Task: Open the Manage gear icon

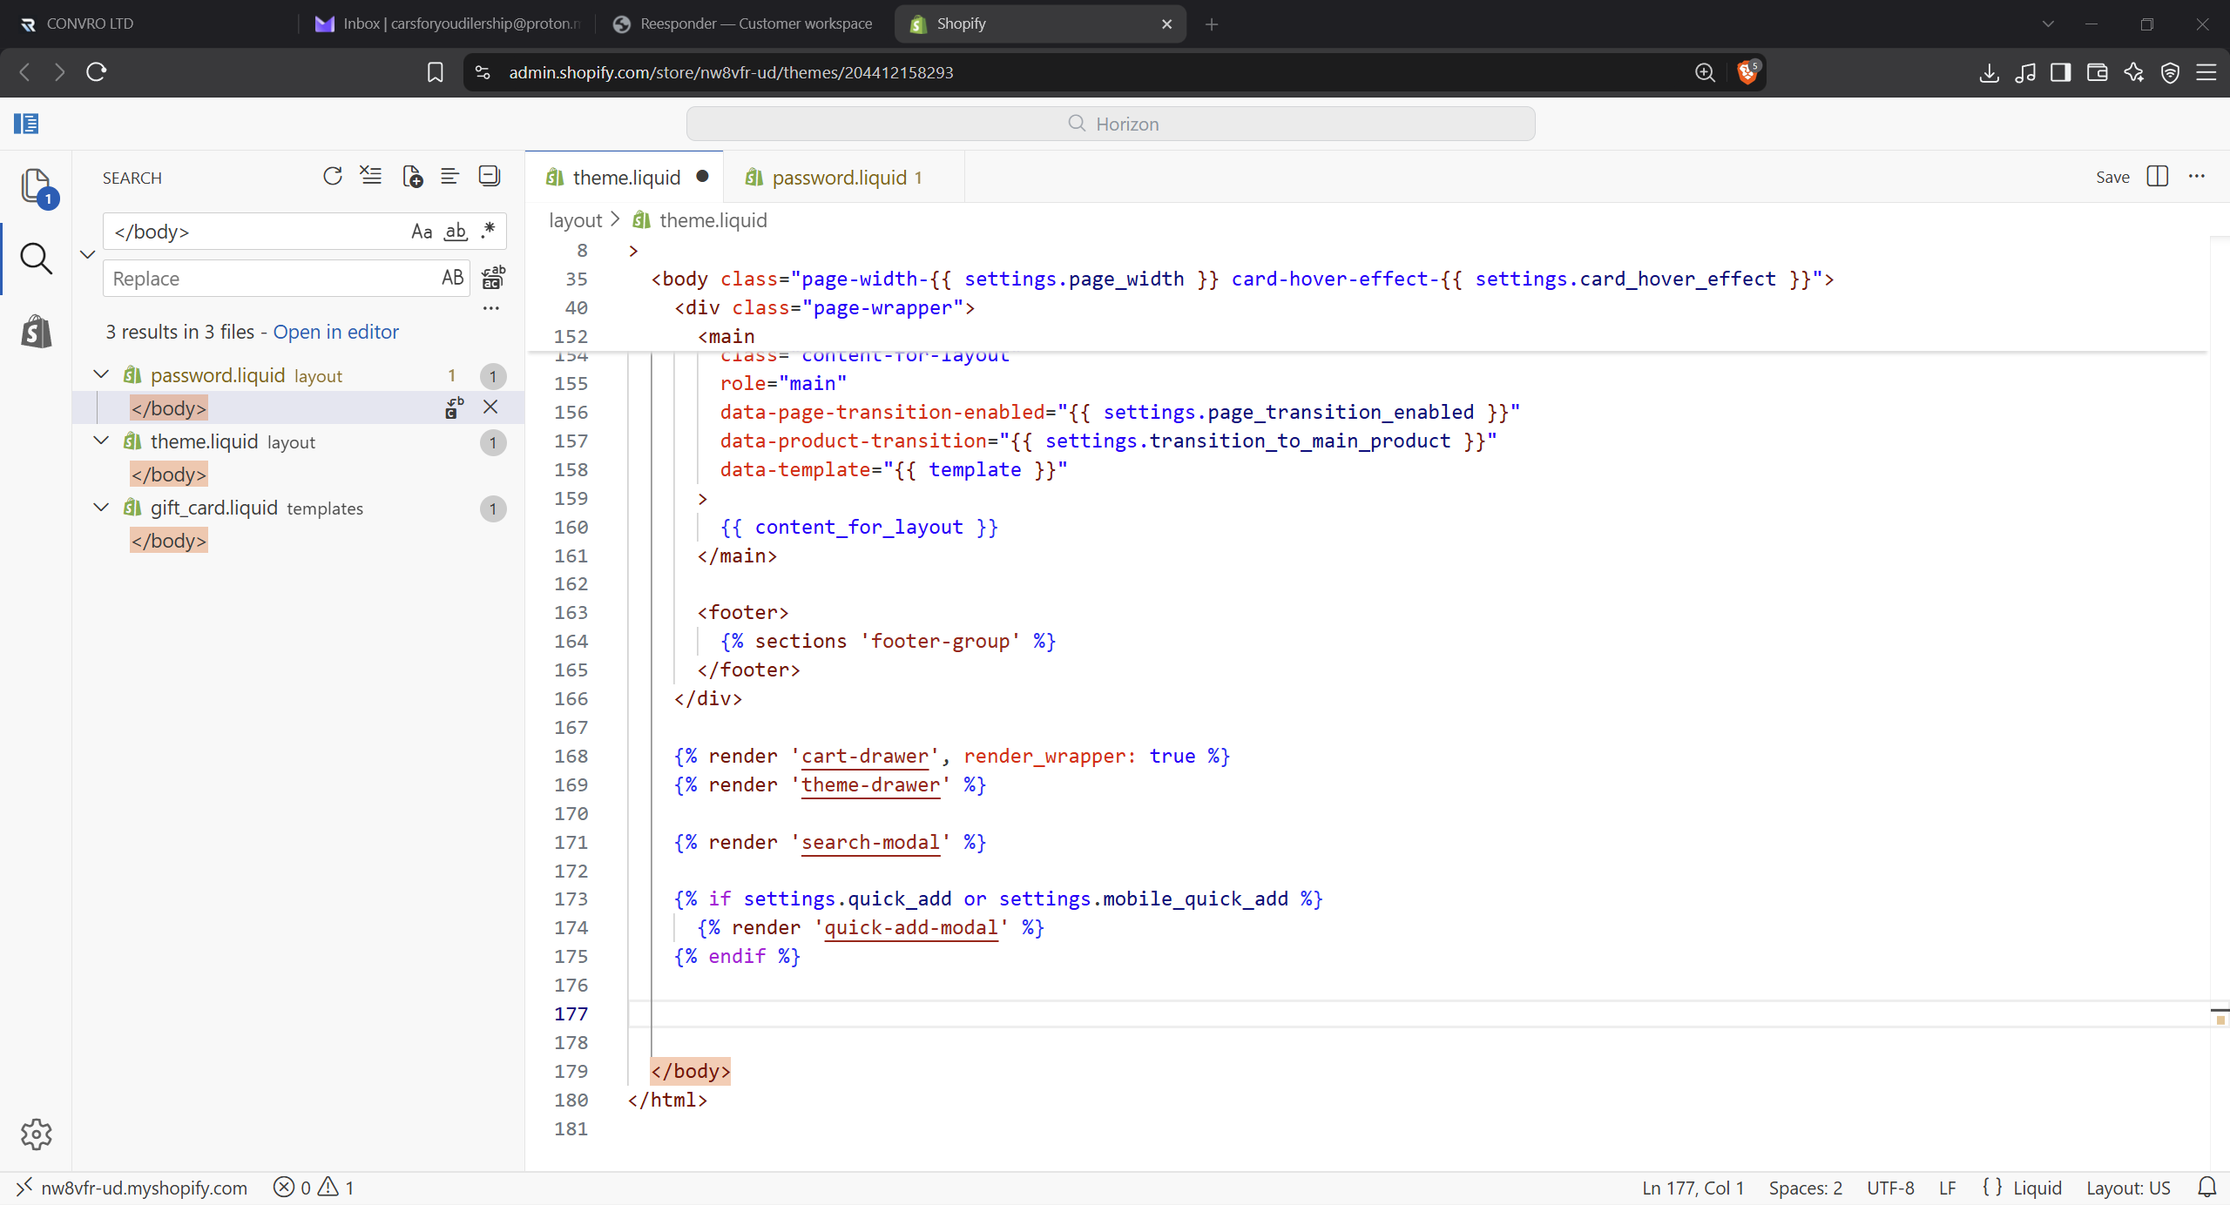Action: [36, 1134]
